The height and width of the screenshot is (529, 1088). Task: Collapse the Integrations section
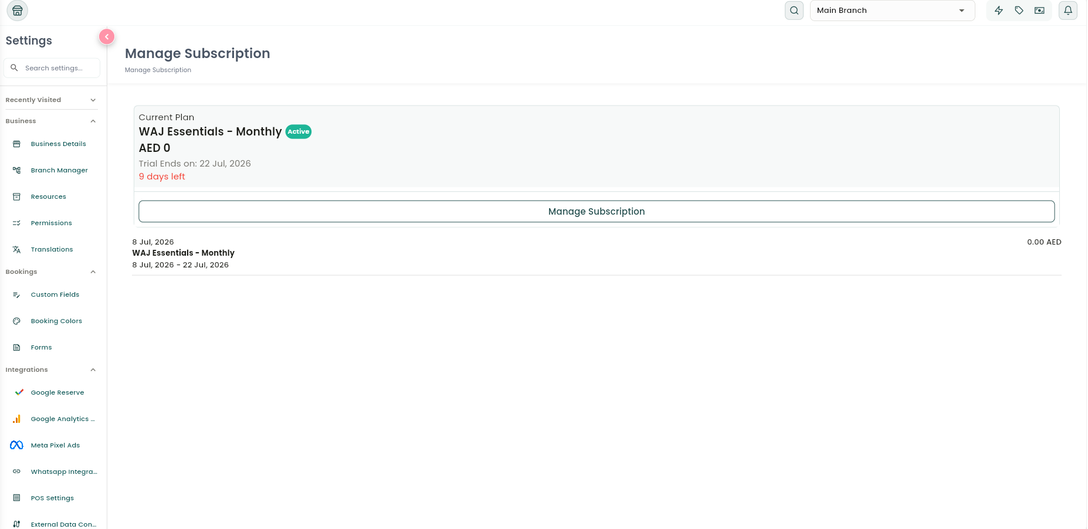(51, 370)
